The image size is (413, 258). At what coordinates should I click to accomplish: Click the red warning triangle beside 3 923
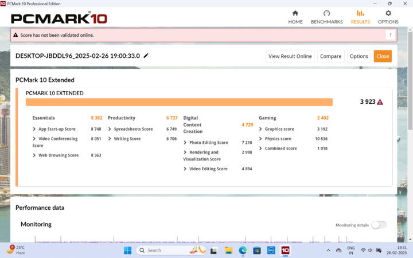pos(380,102)
